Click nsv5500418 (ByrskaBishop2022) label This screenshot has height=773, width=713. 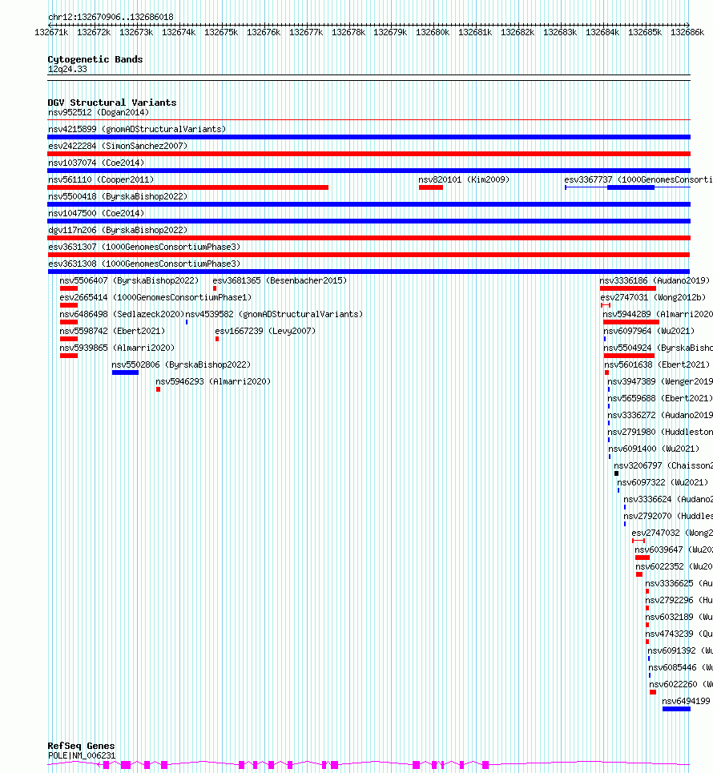[118, 196]
